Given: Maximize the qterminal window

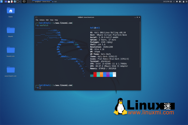Looking at the screenshot, I should (137, 17).
